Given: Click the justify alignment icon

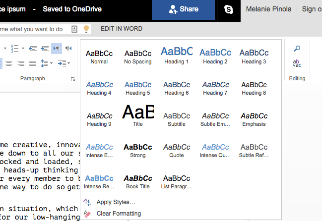Looking at the screenshot, I should click(33, 63).
